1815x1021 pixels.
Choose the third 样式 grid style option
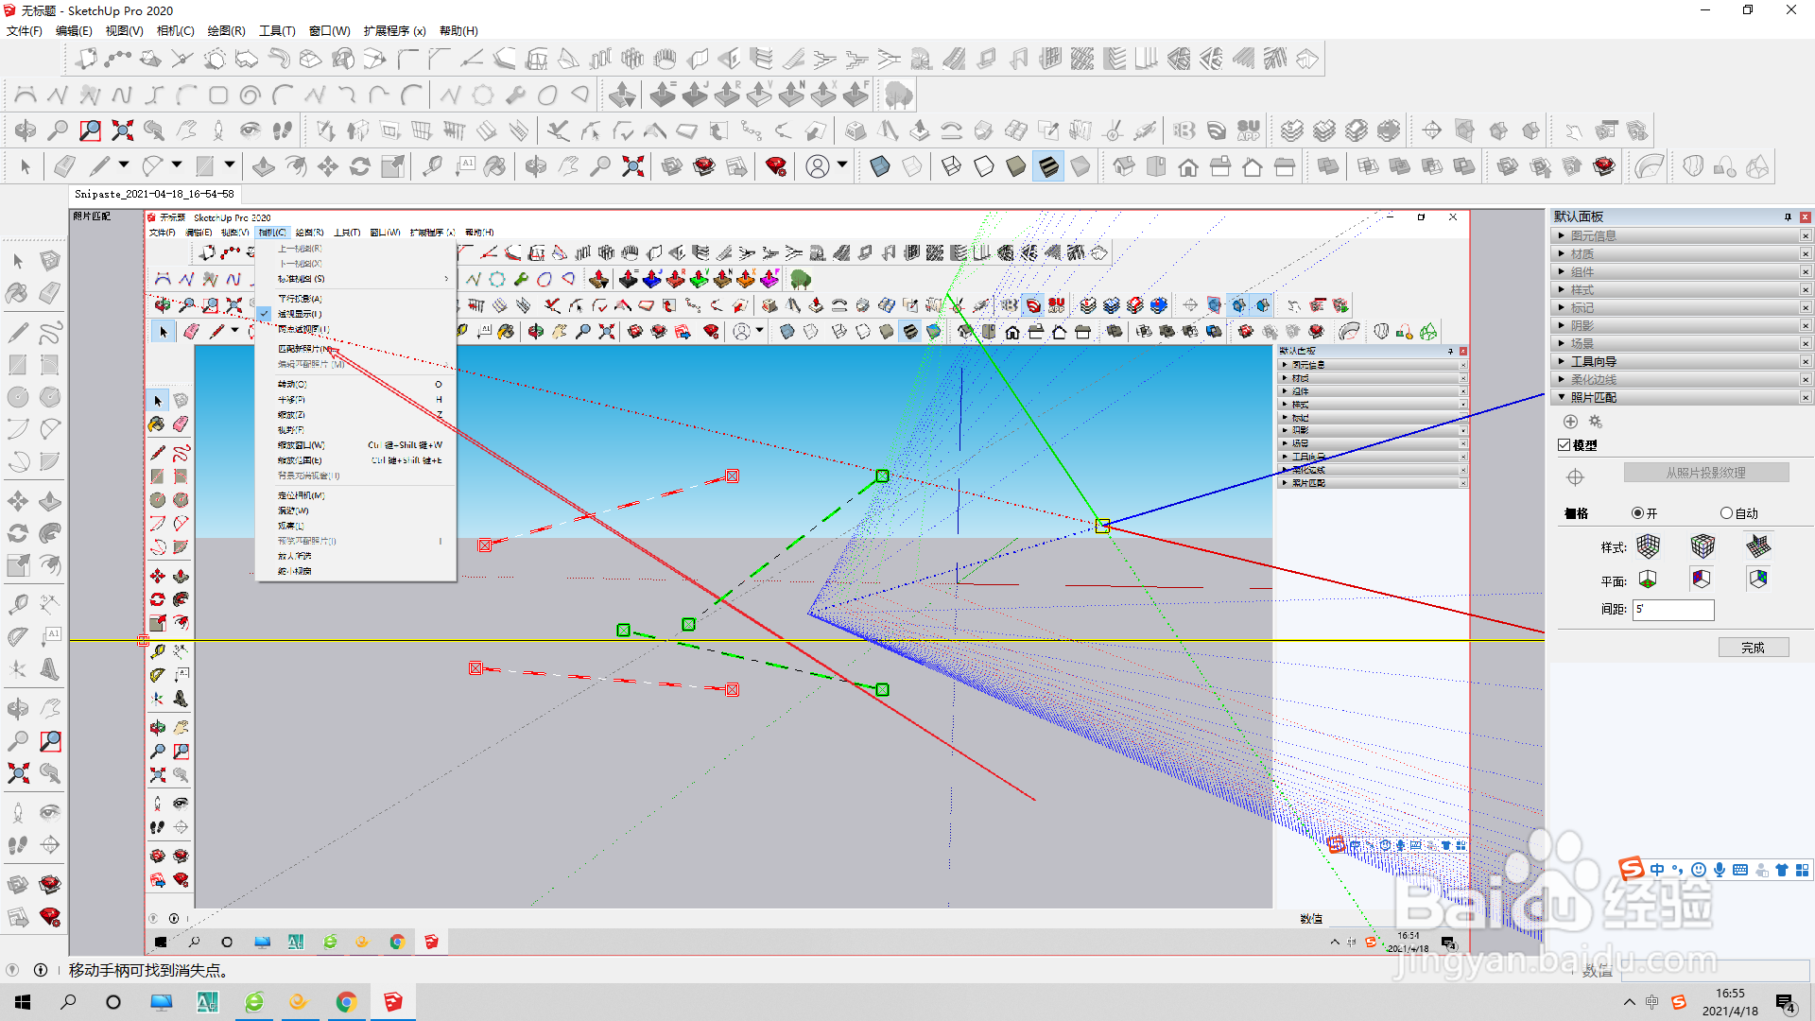click(x=1758, y=546)
